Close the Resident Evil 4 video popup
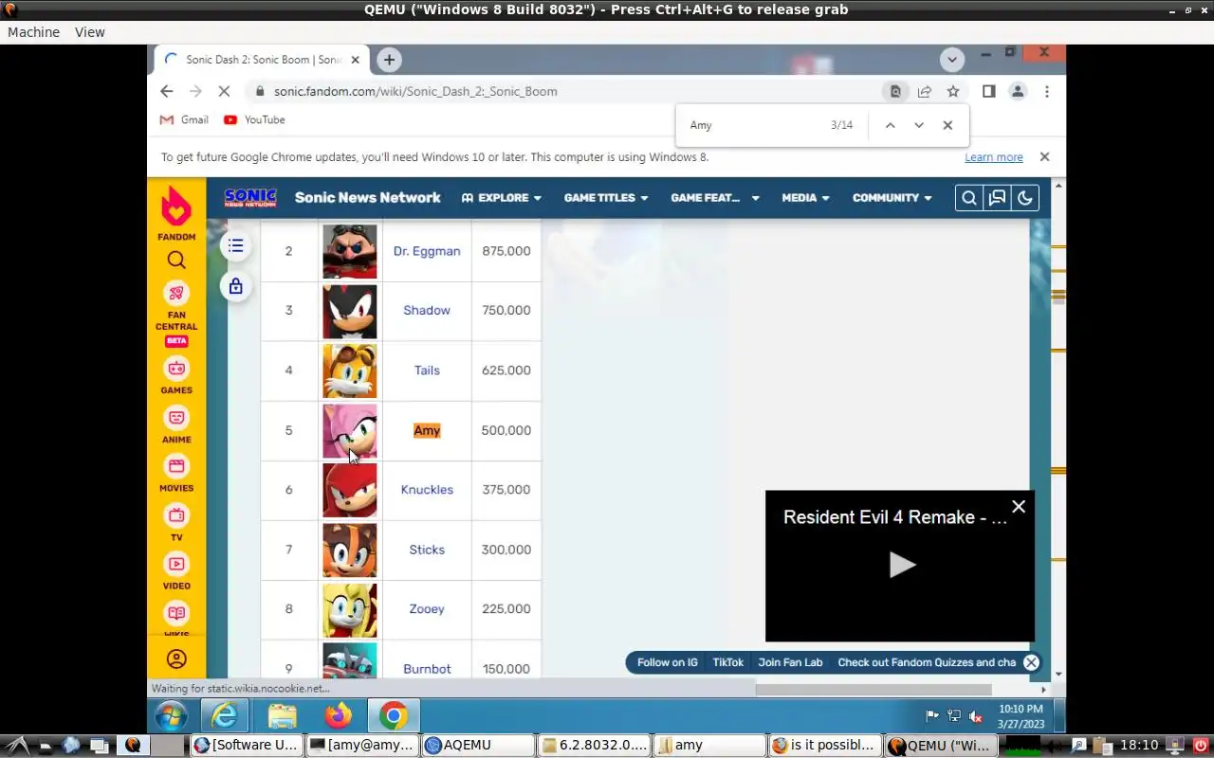 click(x=1019, y=507)
